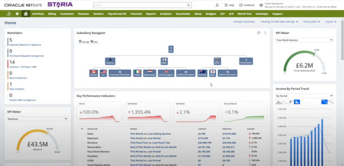The height and width of the screenshot is (166, 344).
Task: Open the Shortcuts star icon
Action: pyautogui.click(x=17, y=14)
